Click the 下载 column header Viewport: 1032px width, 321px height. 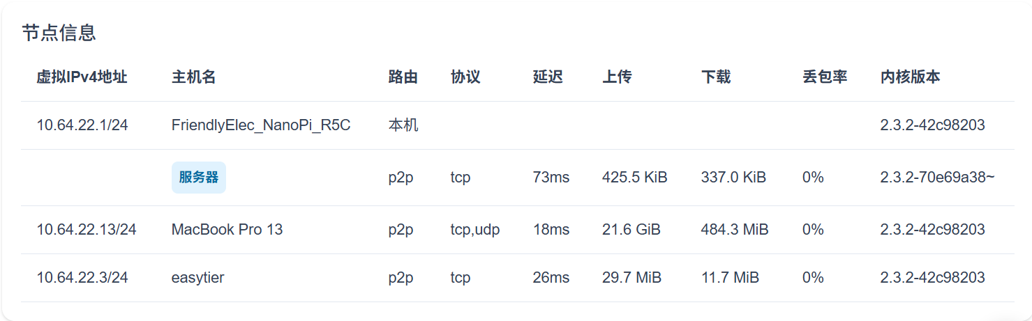716,77
